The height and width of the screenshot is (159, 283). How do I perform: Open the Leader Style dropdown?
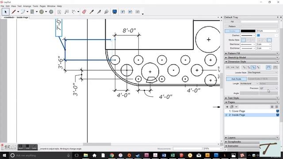coord(262,72)
